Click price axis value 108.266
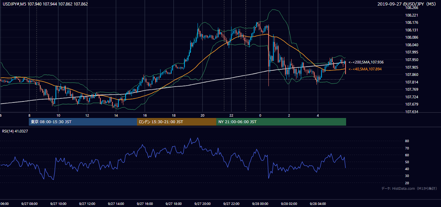The height and width of the screenshot is (207, 441). [412, 8]
